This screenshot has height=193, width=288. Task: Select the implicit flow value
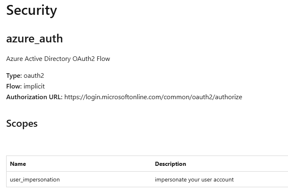point(34,86)
